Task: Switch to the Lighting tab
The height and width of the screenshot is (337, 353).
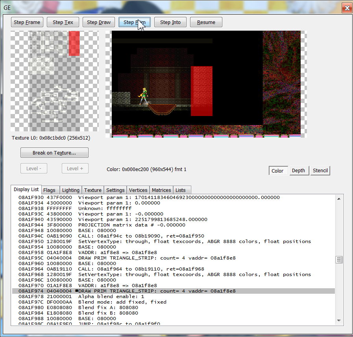Action: coord(70,190)
